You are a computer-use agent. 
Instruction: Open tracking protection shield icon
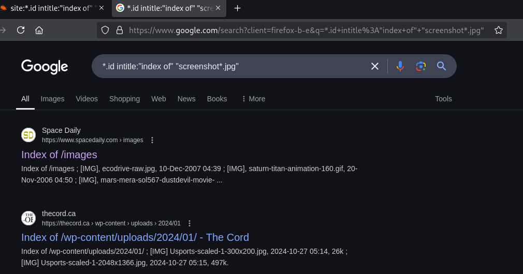(105, 31)
